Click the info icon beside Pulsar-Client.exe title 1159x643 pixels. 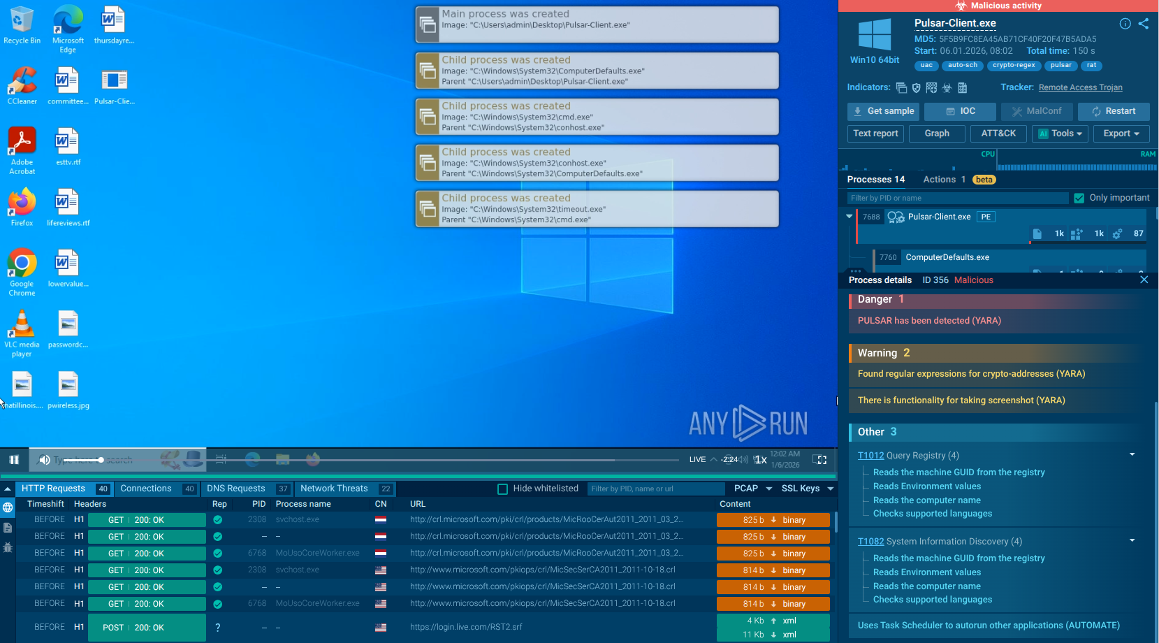1125,23
